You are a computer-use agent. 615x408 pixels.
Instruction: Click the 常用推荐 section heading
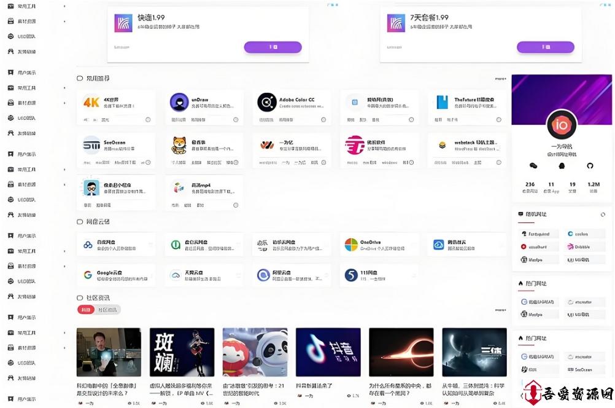[x=98, y=78]
